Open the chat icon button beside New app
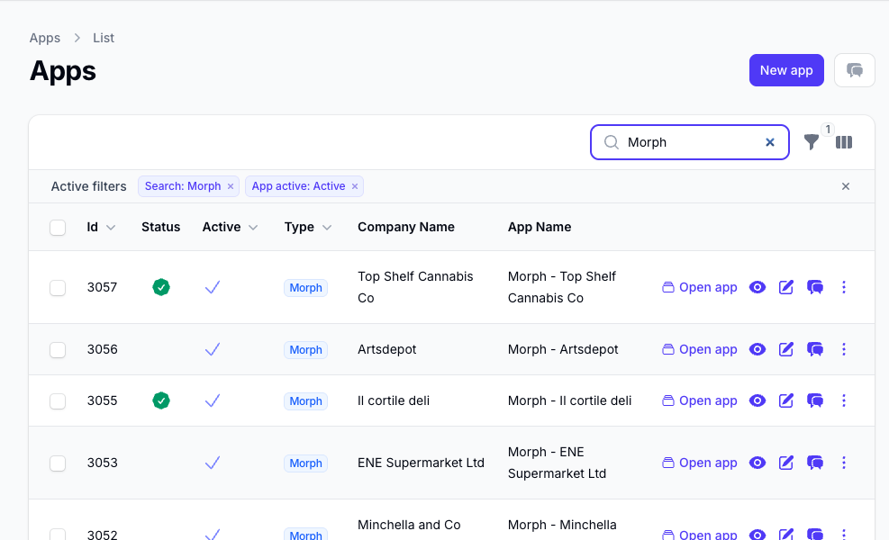Screen dimensions: 889x540 tap(855, 70)
